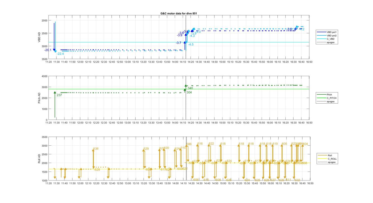Viewport: 373px width, 203px height.
Task: Click the '3500' y-tick on the VBD plot
Action: 44,59
